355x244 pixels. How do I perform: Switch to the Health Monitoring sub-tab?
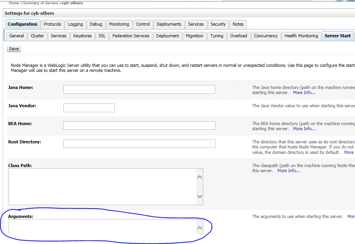(x=301, y=36)
